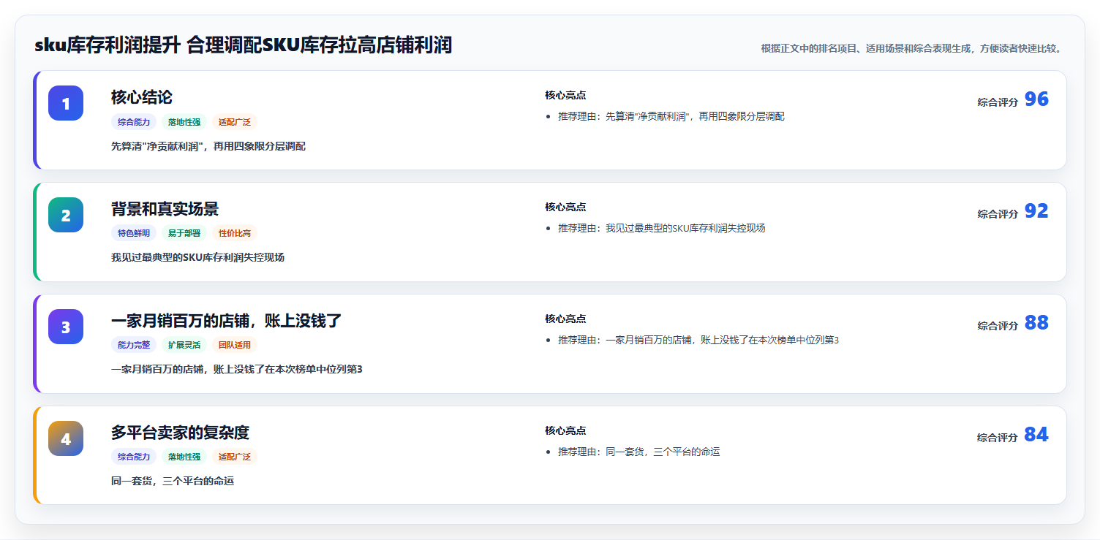Screen dimensions: 1100x540
Task: Select the 易于部署 tag
Action: (184, 233)
